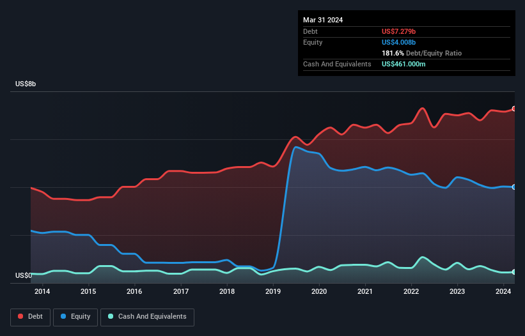525x336 pixels.
Task: Click the teal Cash endpoint marker
Action: click(x=514, y=272)
